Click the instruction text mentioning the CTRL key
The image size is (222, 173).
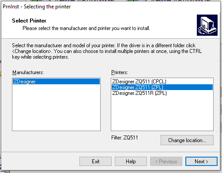[x=107, y=51]
